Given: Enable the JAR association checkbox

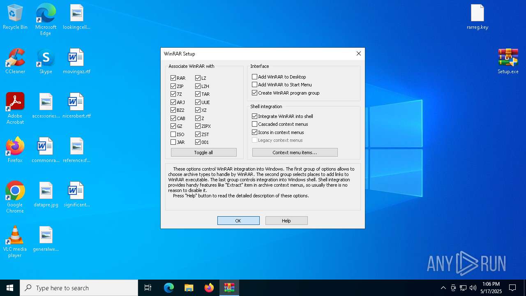Looking at the screenshot, I should [x=173, y=142].
